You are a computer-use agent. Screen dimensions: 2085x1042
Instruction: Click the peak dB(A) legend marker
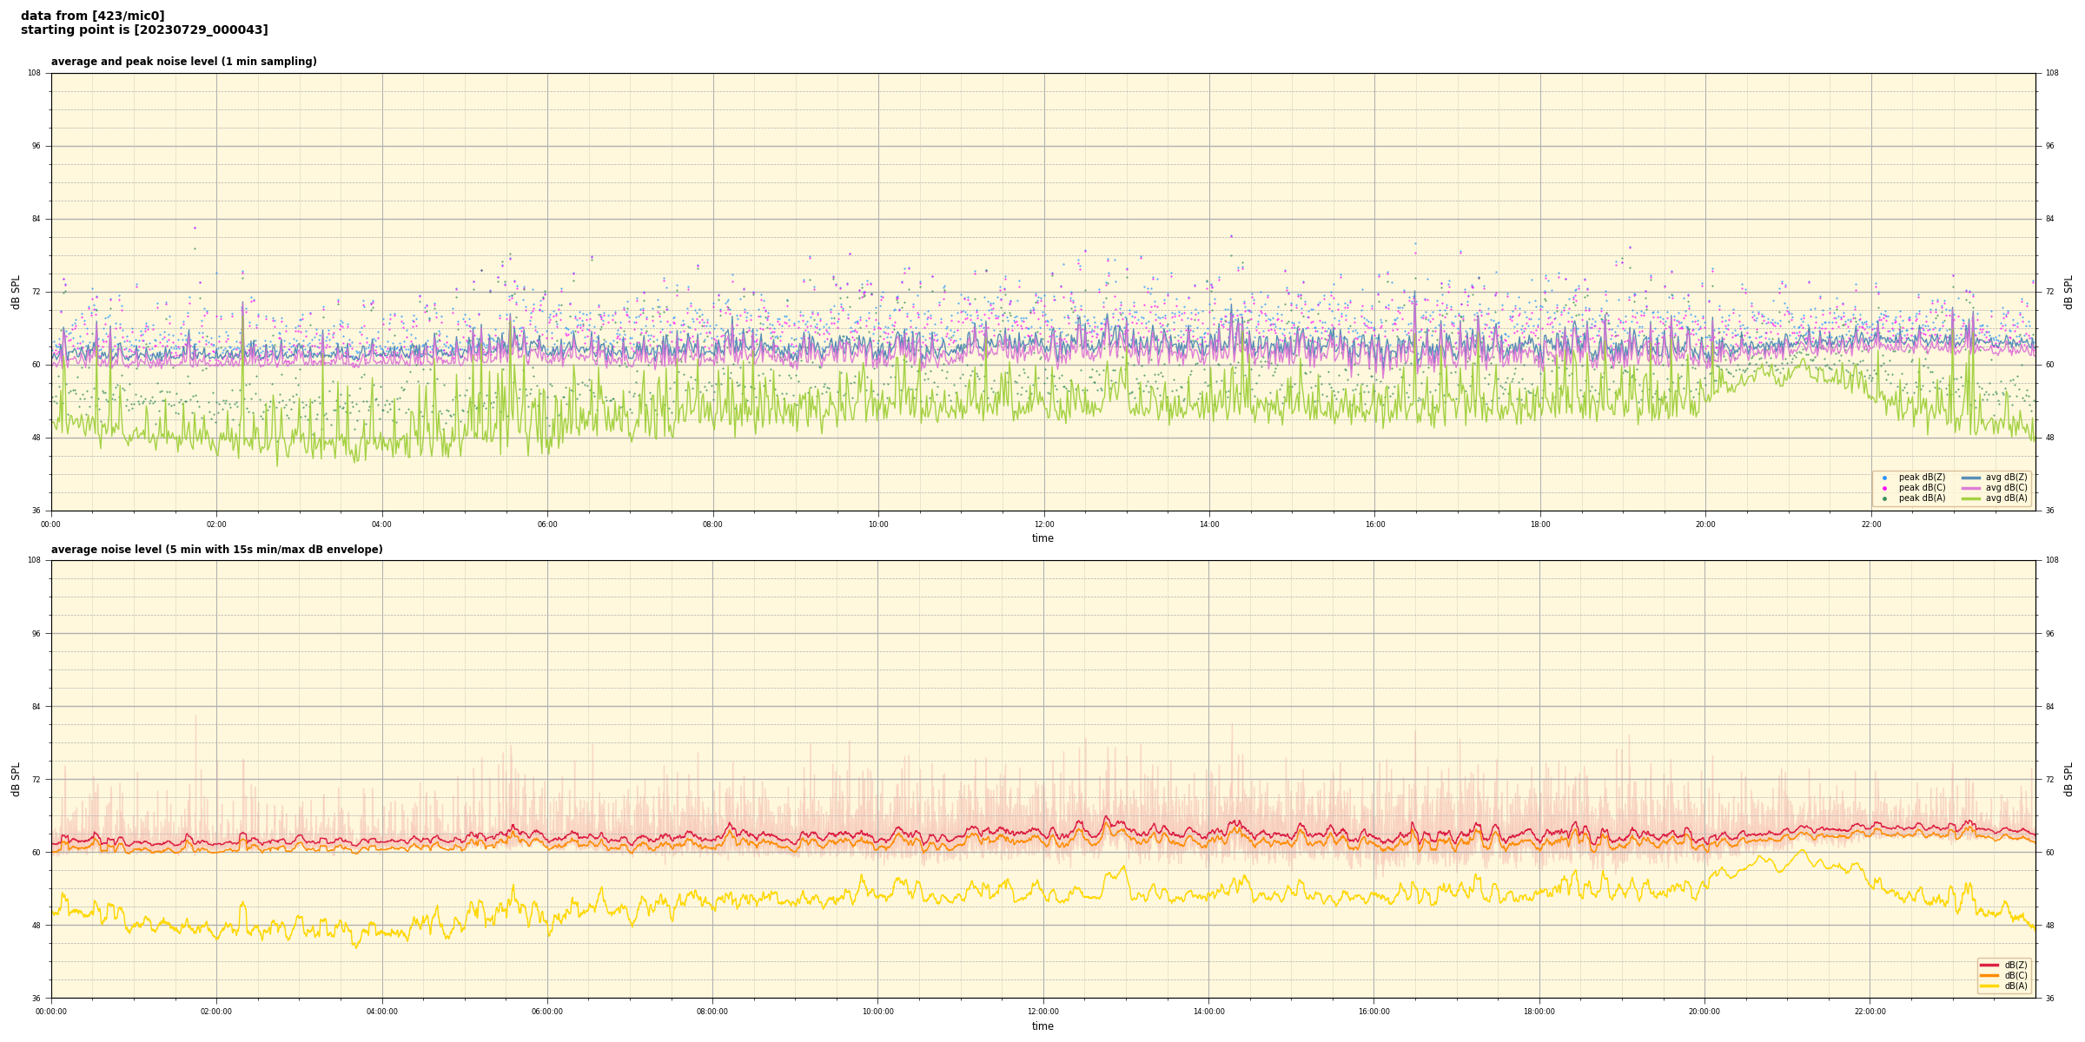point(1884,498)
